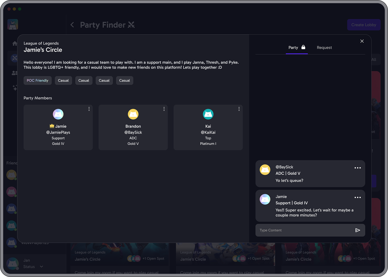This screenshot has width=388, height=277.
Task: Open more options on Jamie's chat message
Action: tap(358, 197)
